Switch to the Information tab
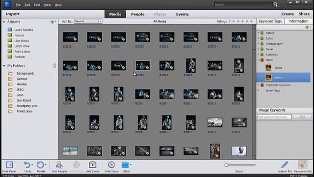Screen dimensions: 314x177 pyautogui.click(x=298, y=21)
